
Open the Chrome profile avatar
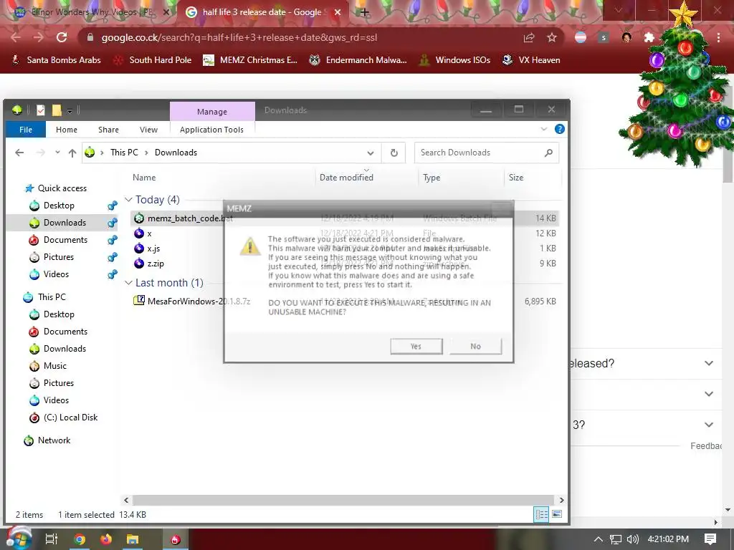point(626,37)
